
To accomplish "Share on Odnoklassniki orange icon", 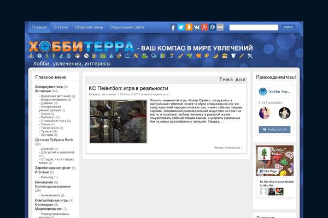I will click(189, 27).
